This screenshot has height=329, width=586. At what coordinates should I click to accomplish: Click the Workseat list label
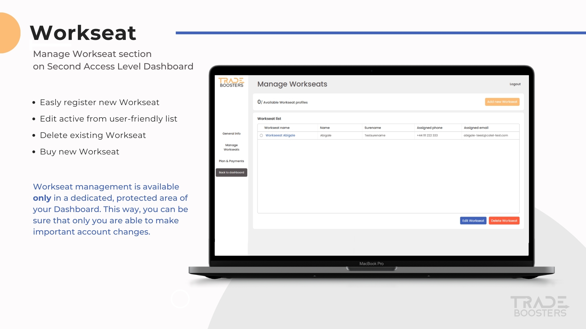(269, 119)
